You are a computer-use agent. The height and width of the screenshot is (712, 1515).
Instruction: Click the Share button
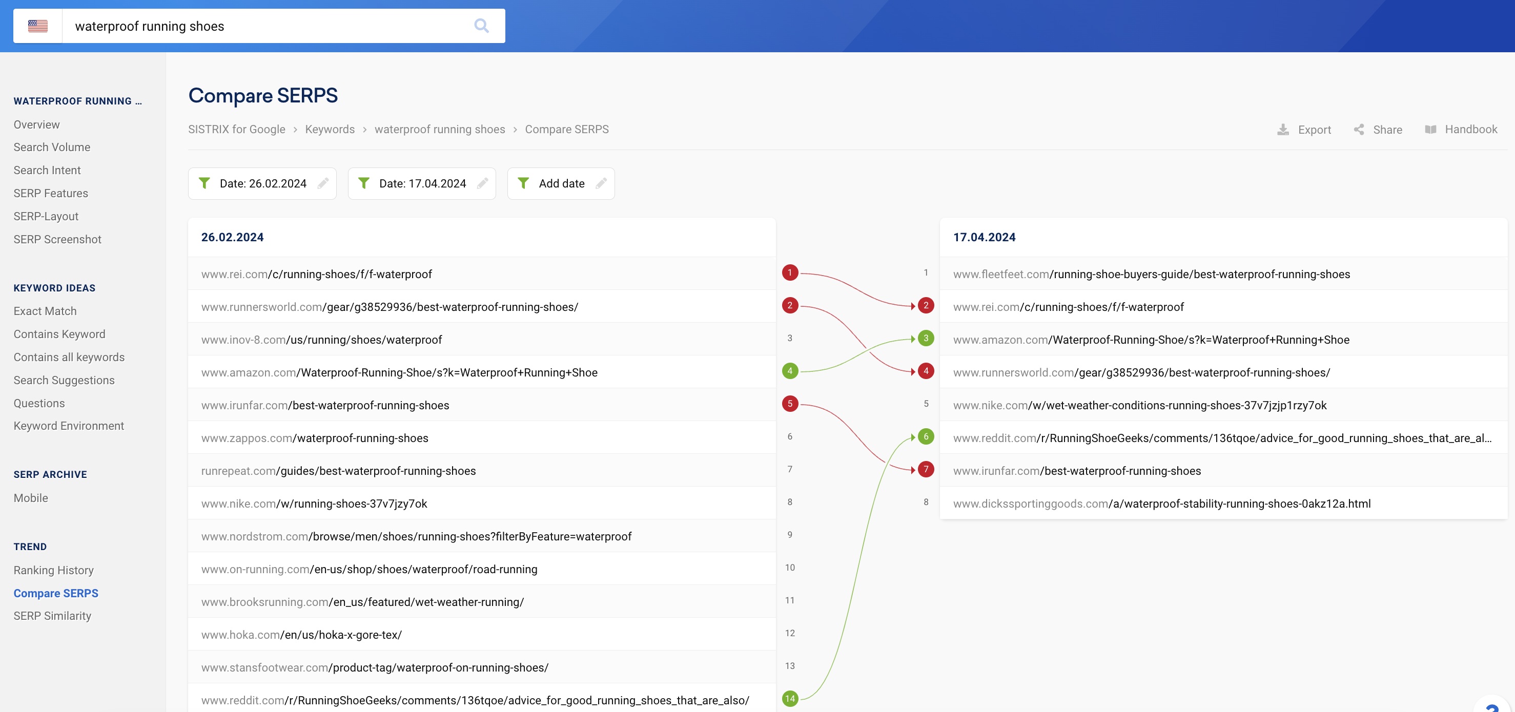[1377, 130]
